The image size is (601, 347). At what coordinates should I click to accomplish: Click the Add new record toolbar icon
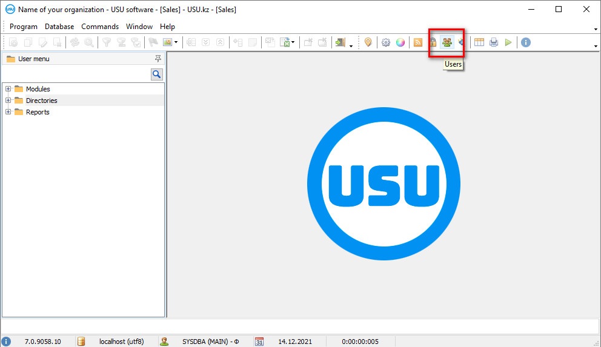[x=13, y=42]
